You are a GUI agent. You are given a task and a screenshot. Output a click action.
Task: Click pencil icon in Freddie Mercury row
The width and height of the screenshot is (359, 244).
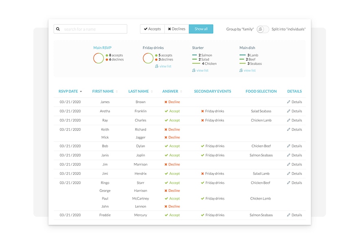[289, 215]
